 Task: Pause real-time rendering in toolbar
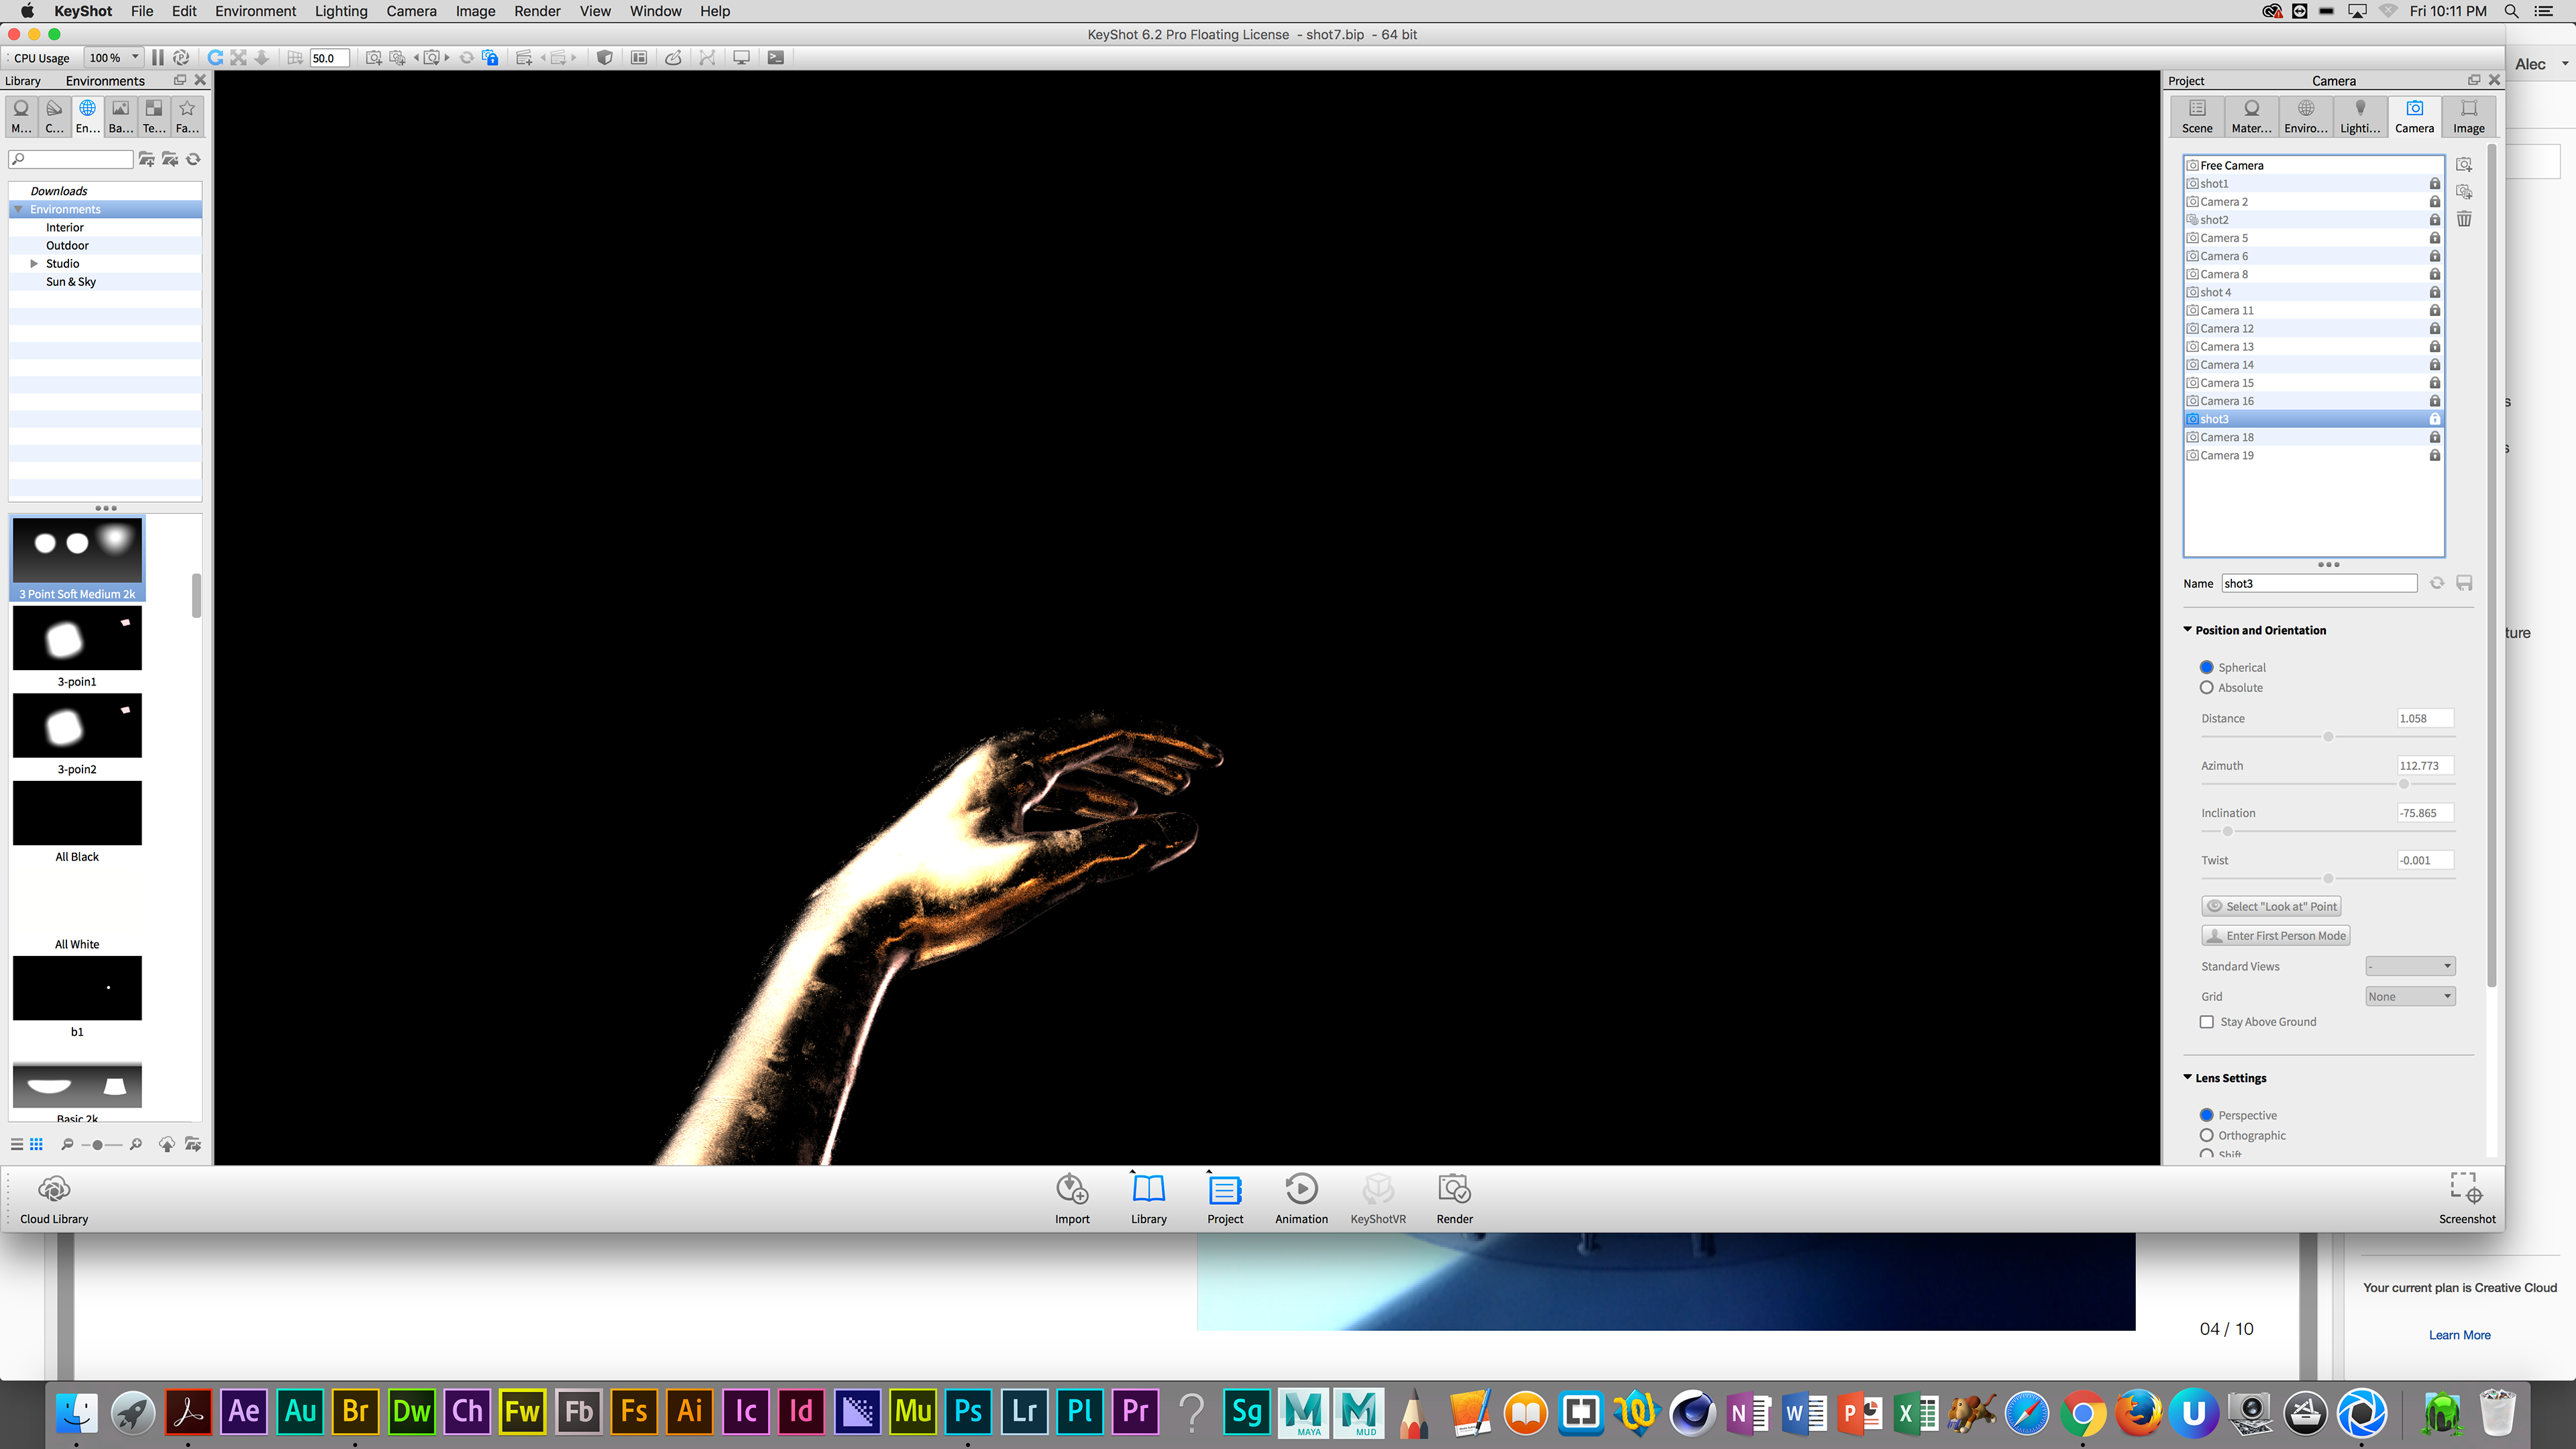click(x=157, y=58)
